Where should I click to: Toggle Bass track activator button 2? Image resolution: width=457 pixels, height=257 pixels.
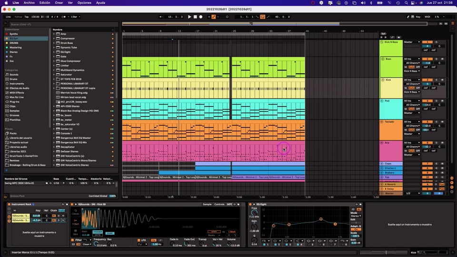point(427,59)
